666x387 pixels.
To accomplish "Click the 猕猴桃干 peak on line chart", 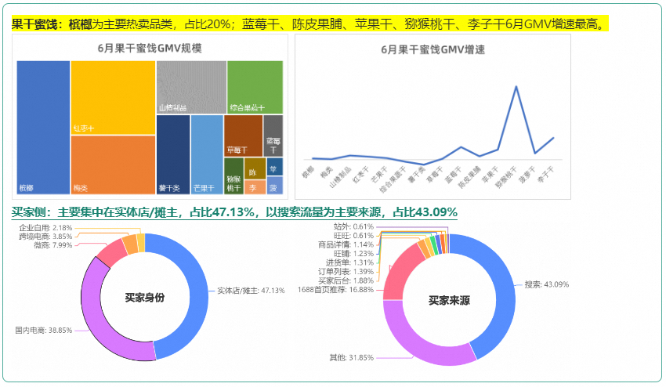I will (516, 86).
